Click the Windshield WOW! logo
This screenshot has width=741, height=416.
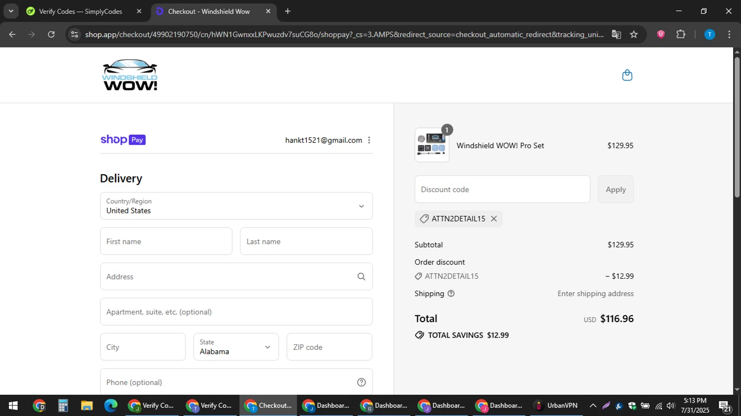[130, 75]
